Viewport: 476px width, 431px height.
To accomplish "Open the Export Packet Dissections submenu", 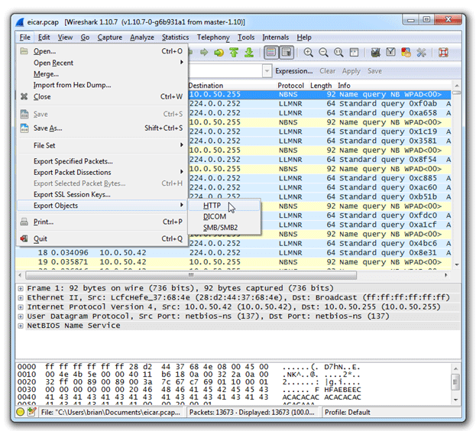I will coord(102,172).
